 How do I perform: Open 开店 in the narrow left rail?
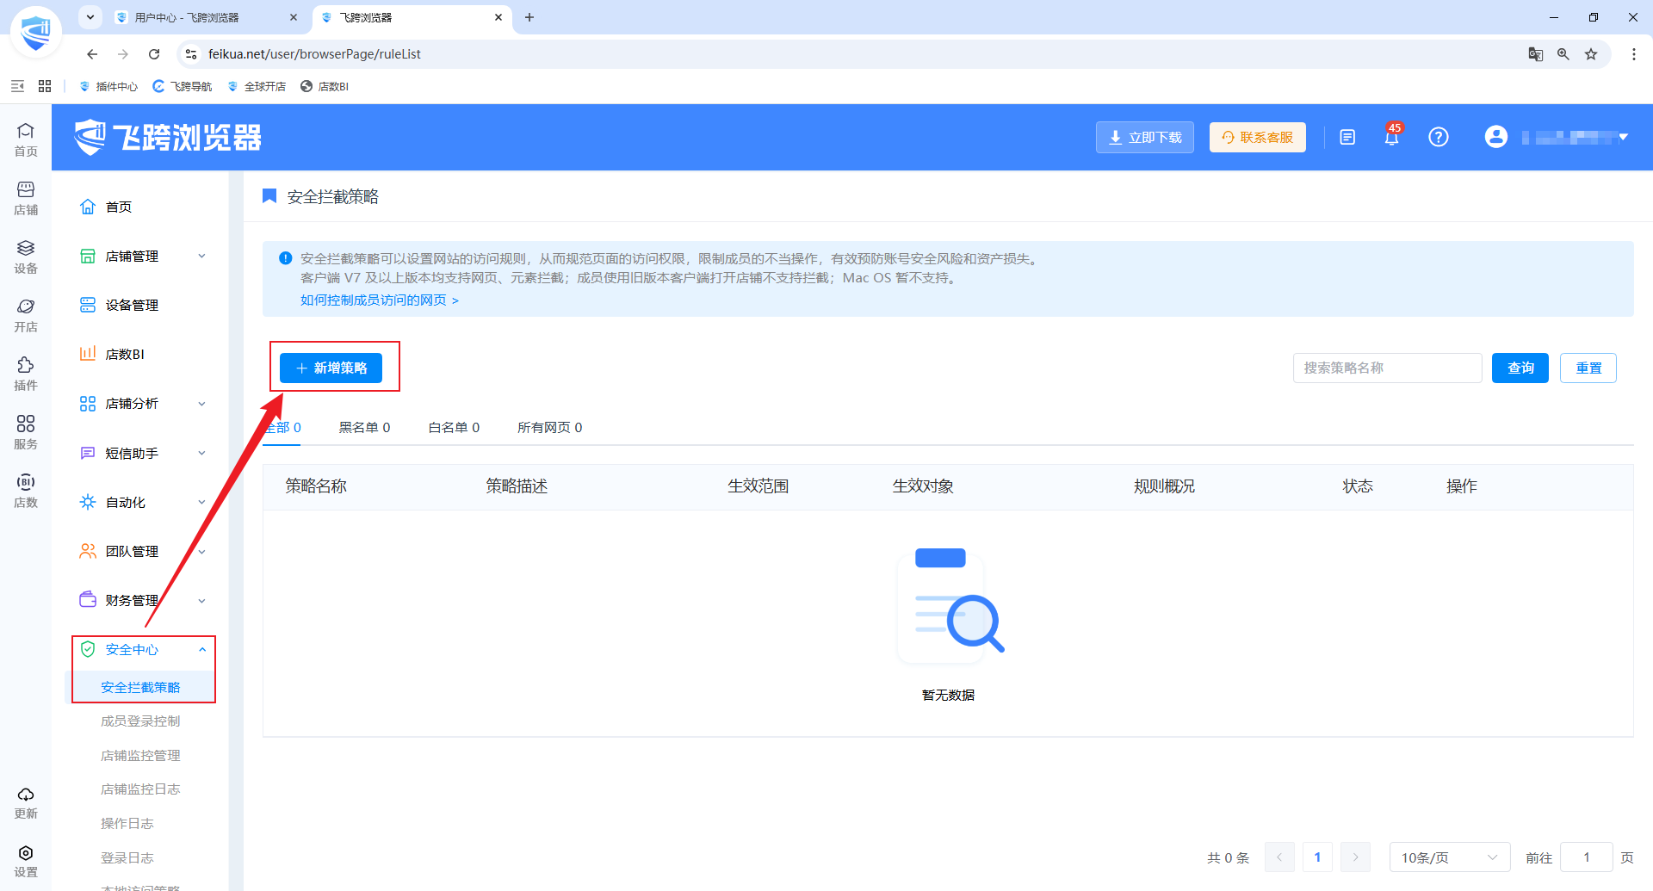tap(26, 315)
